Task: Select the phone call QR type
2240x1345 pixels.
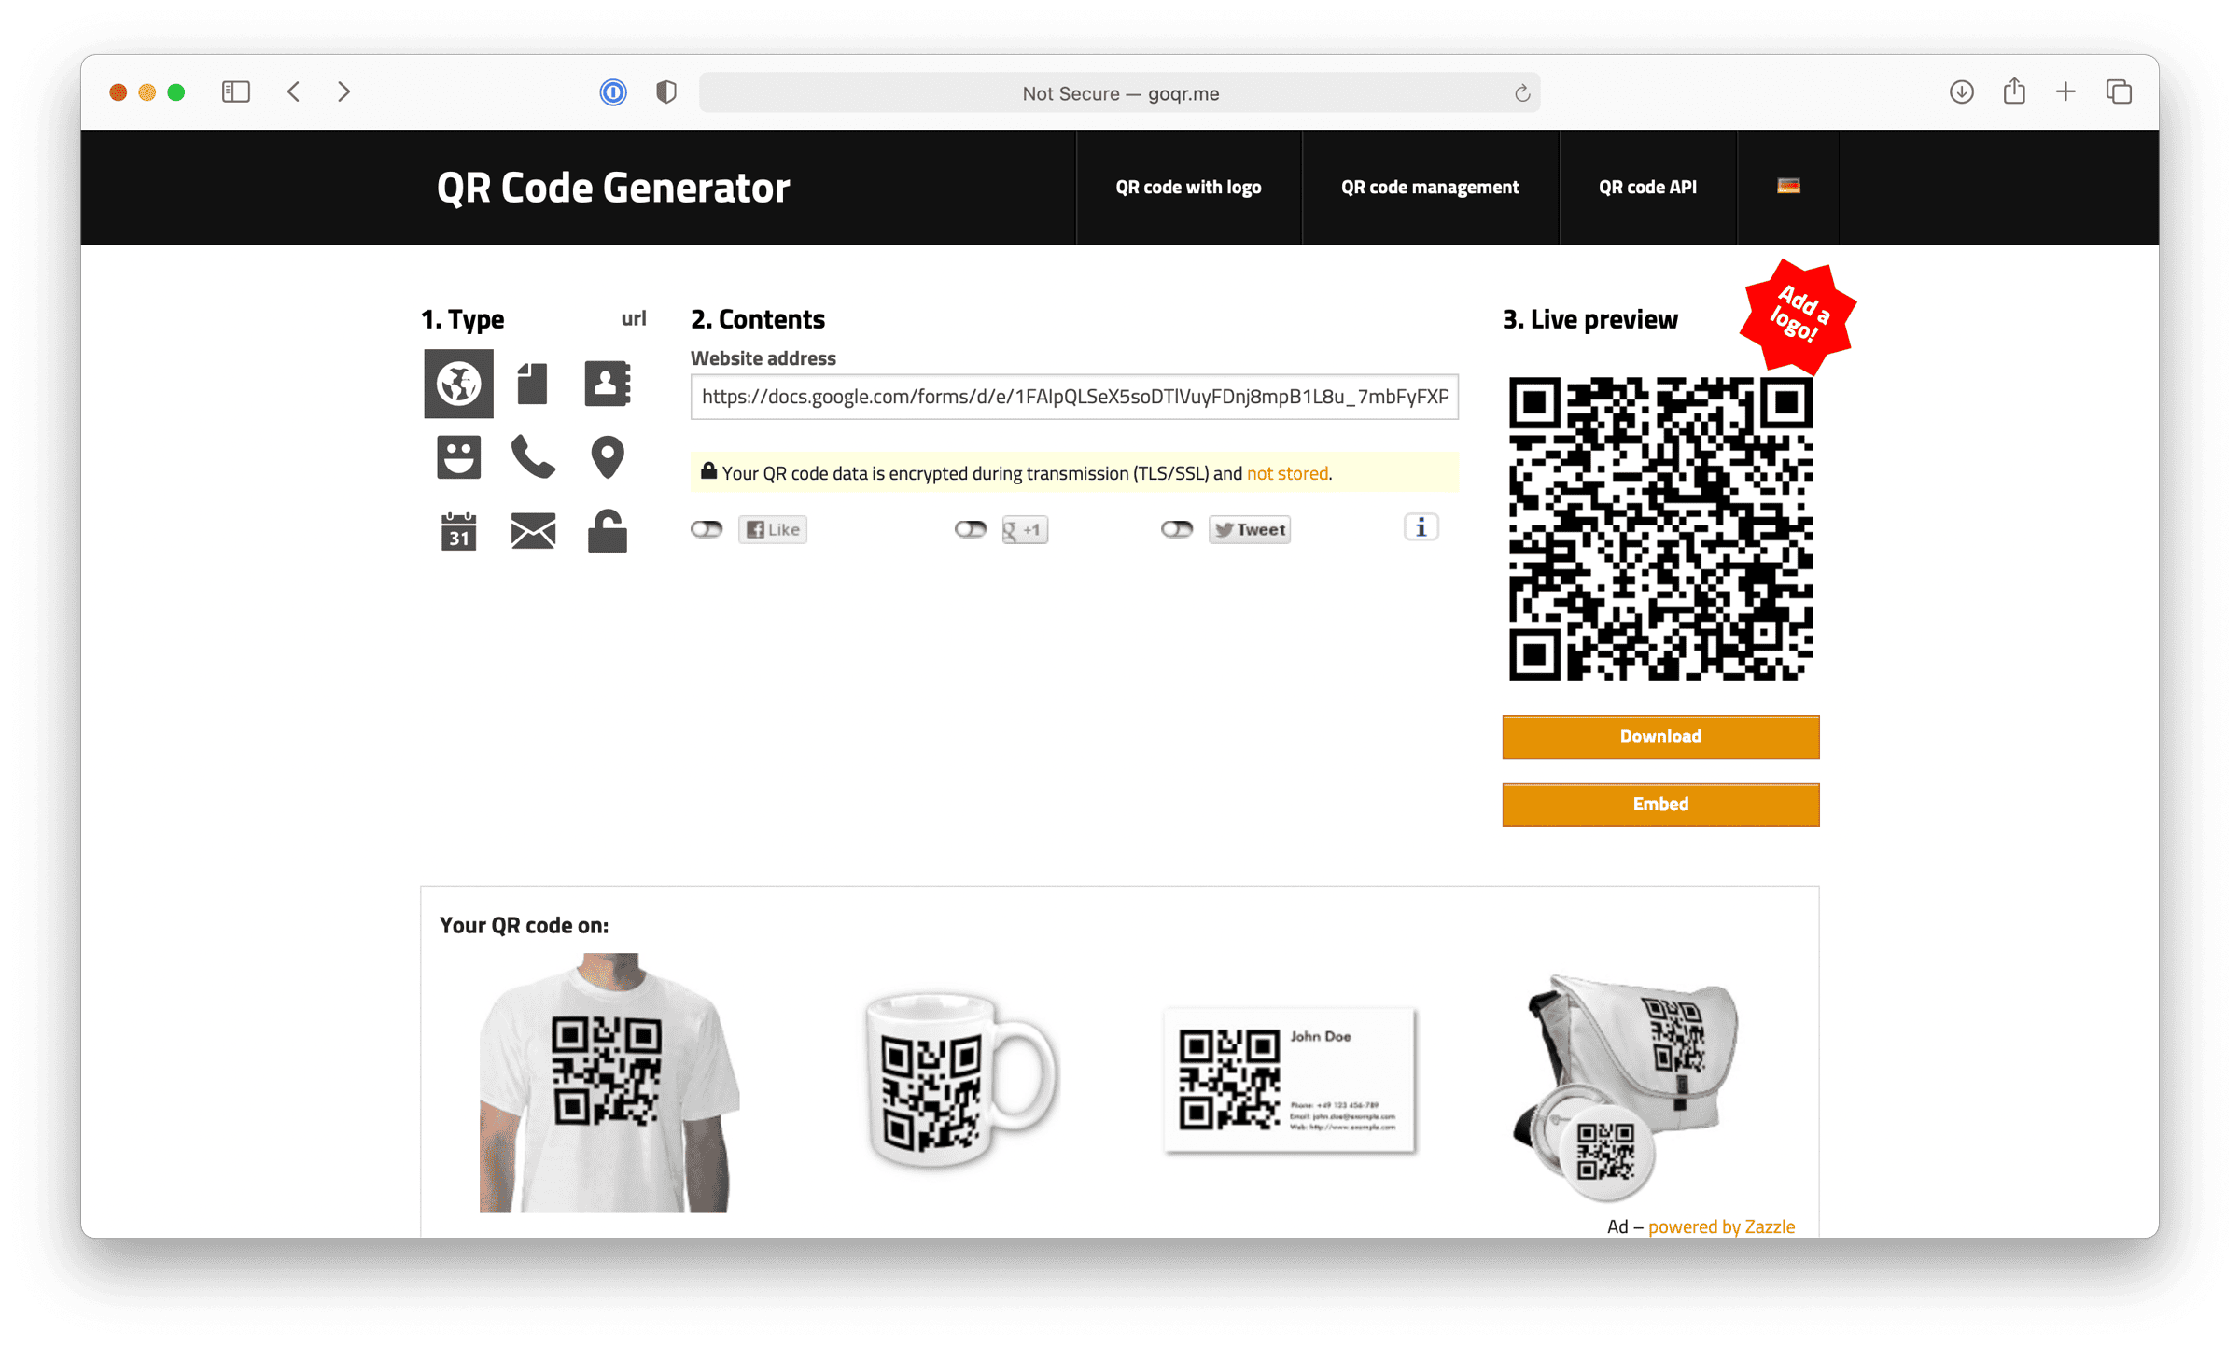Action: 533,457
